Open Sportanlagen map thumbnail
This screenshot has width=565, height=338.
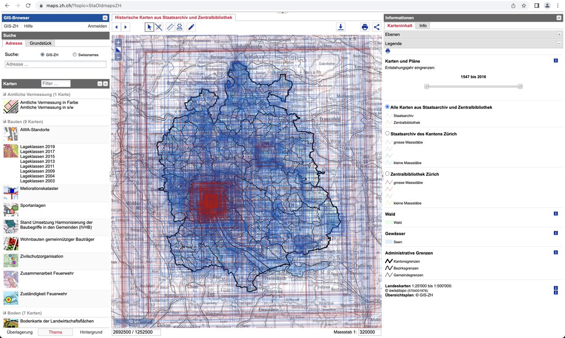tap(11, 210)
